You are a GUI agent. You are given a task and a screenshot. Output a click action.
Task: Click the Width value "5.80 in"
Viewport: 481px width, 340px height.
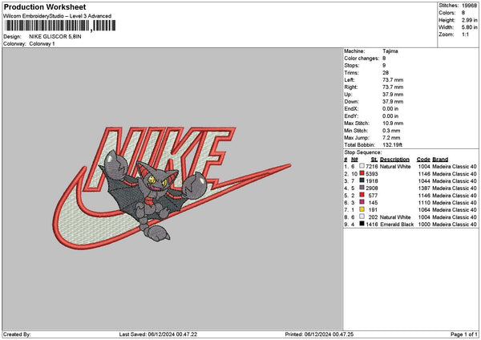pyautogui.click(x=469, y=27)
